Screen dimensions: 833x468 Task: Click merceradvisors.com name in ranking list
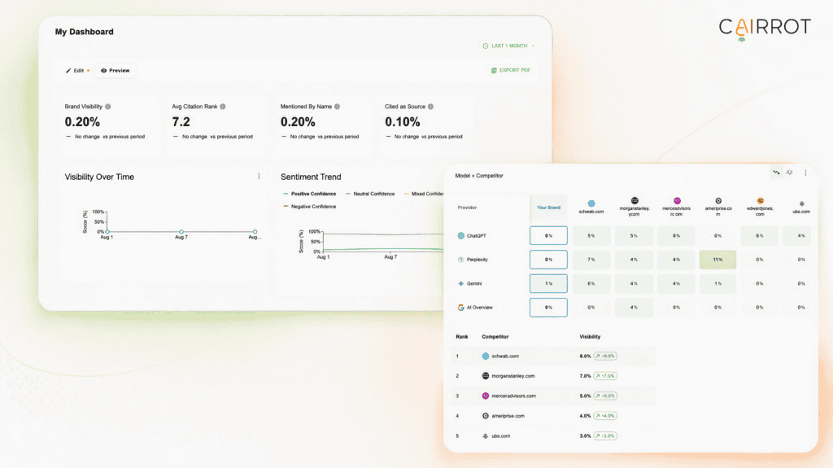[x=514, y=396]
